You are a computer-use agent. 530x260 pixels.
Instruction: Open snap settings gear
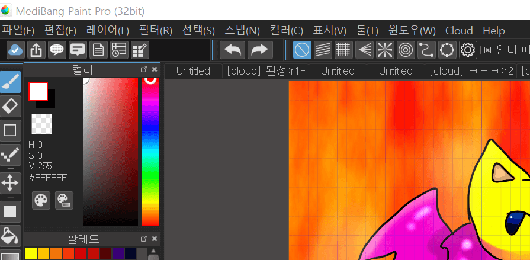click(468, 50)
